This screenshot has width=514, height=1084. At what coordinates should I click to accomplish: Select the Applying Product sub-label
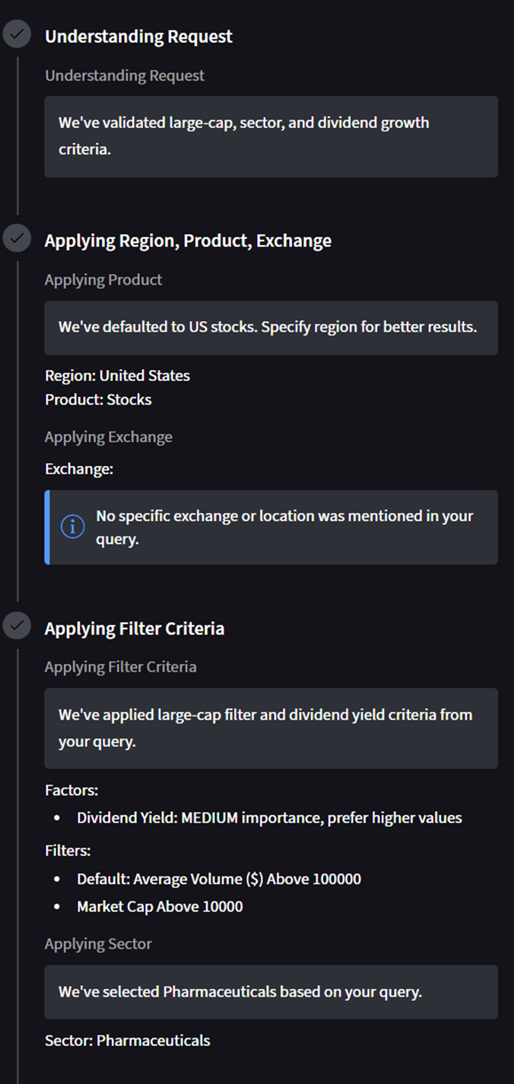tap(103, 279)
